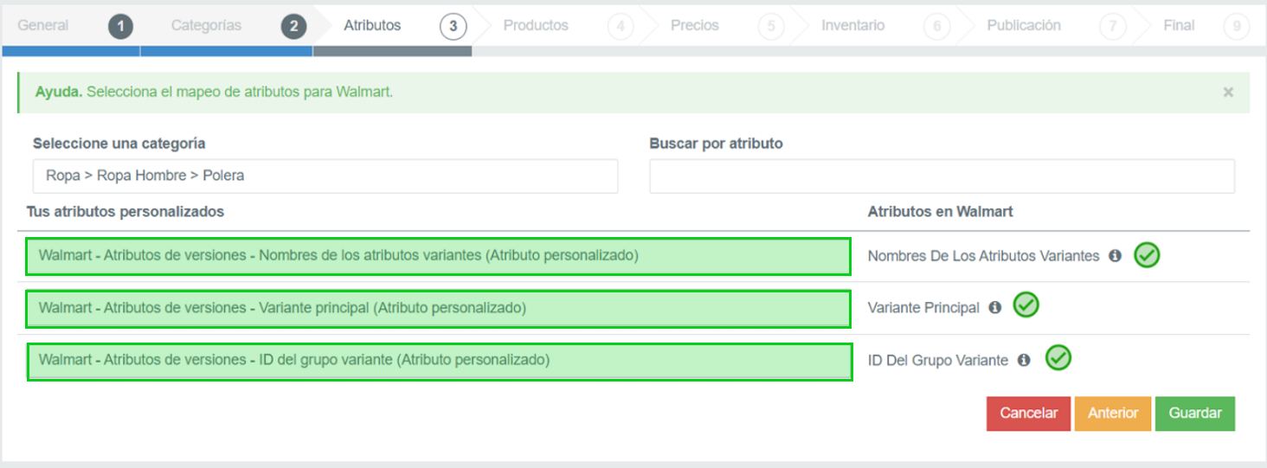The width and height of the screenshot is (1267, 468).
Task: Click step number 3 circle for Atributos
Action: 453,27
